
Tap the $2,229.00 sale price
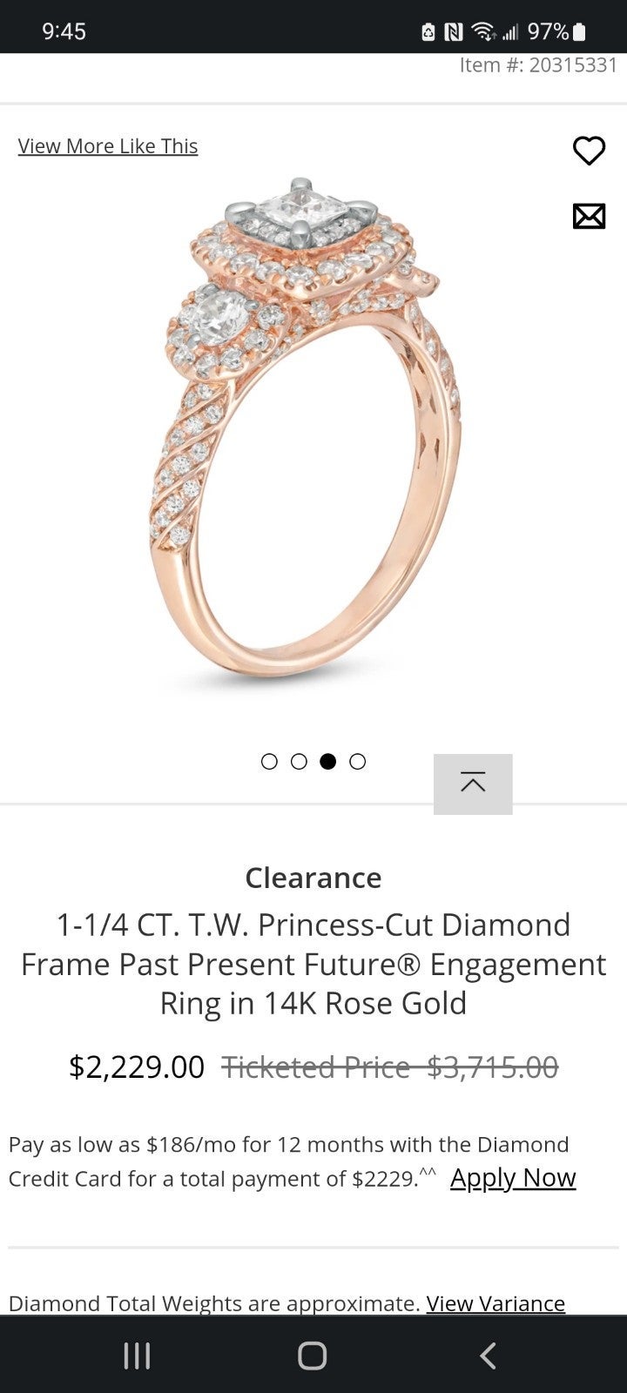[137, 1067]
